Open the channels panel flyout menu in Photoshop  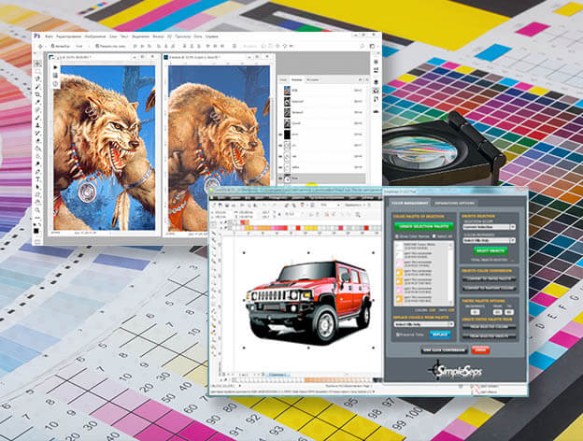(367, 80)
